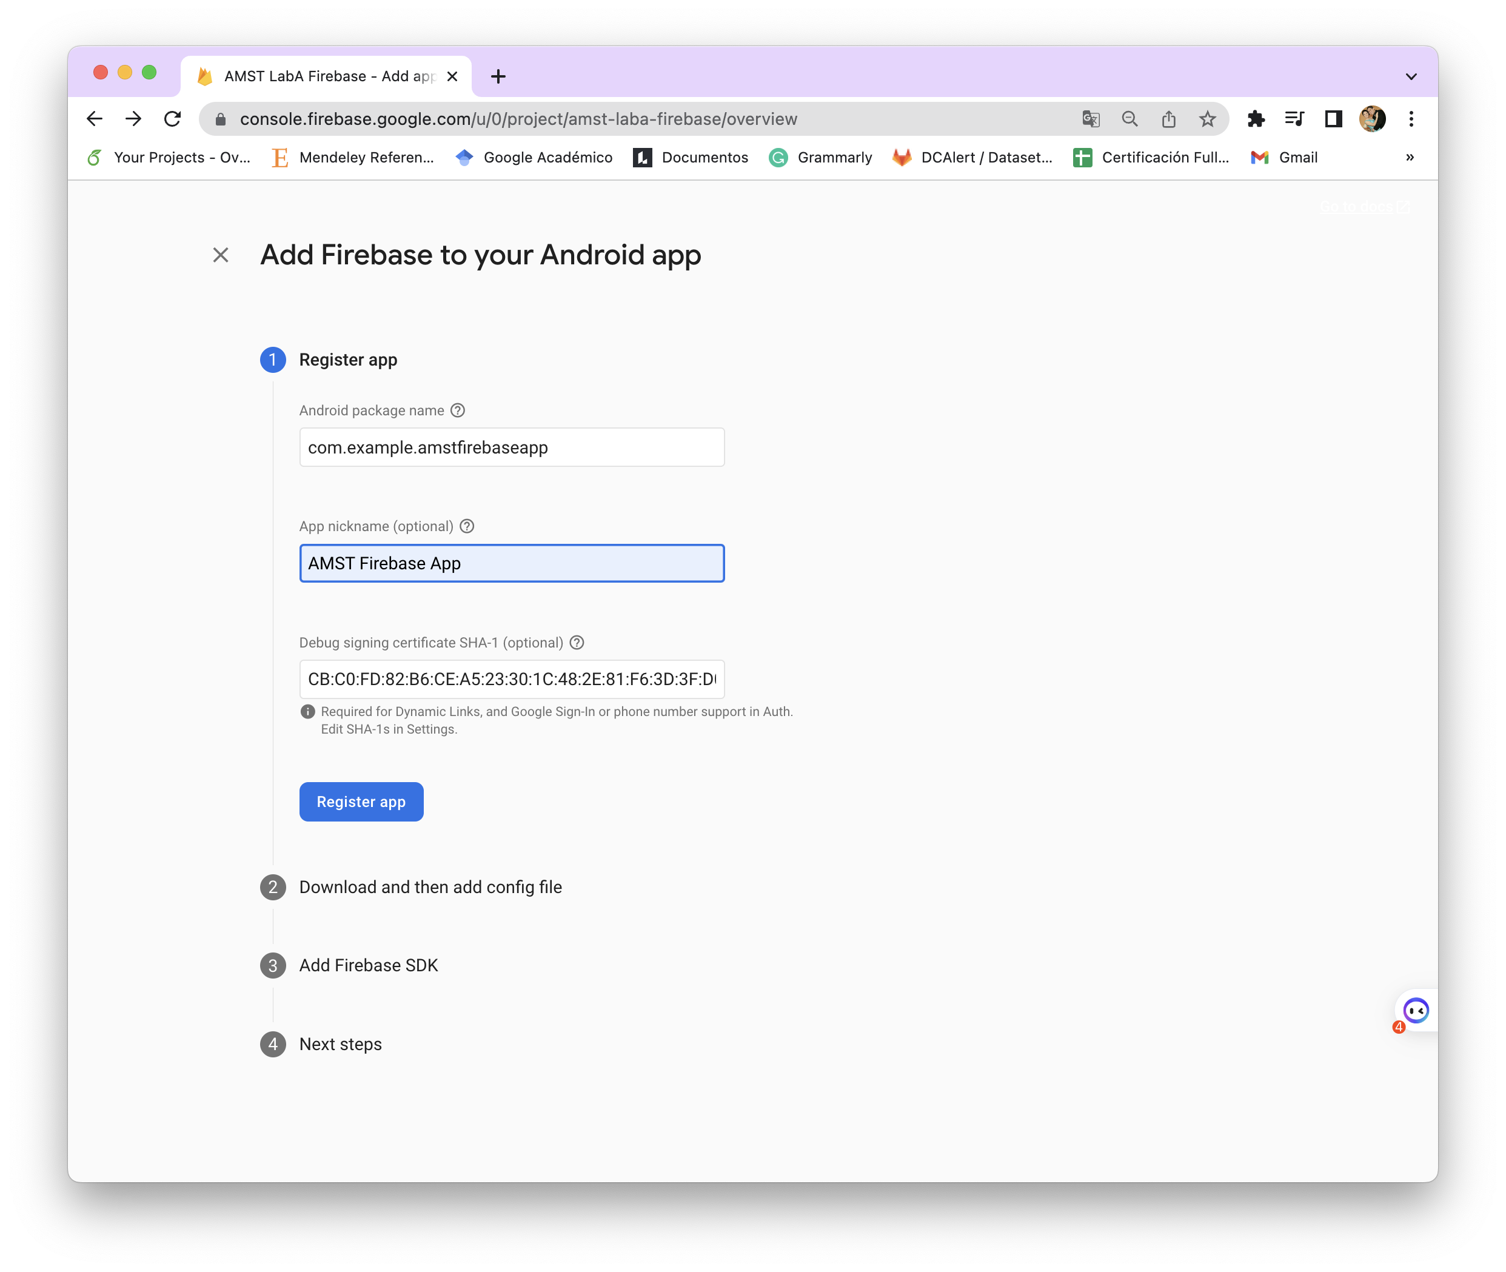Toggle the browser side panel icon

pyautogui.click(x=1334, y=119)
